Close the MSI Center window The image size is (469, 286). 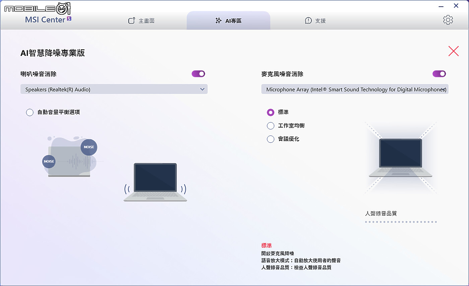pos(456,6)
